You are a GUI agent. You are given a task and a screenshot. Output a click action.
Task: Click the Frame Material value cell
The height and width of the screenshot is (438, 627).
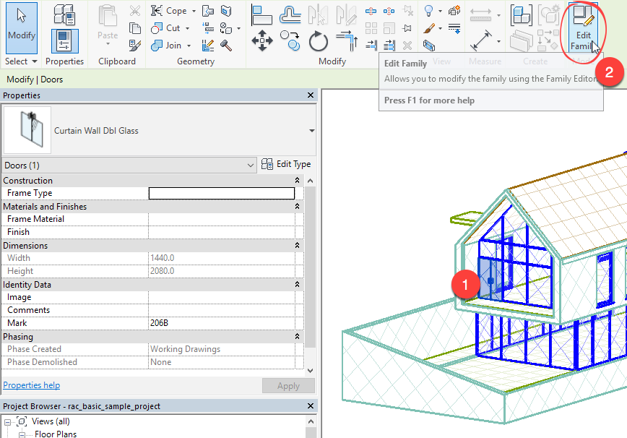222,219
